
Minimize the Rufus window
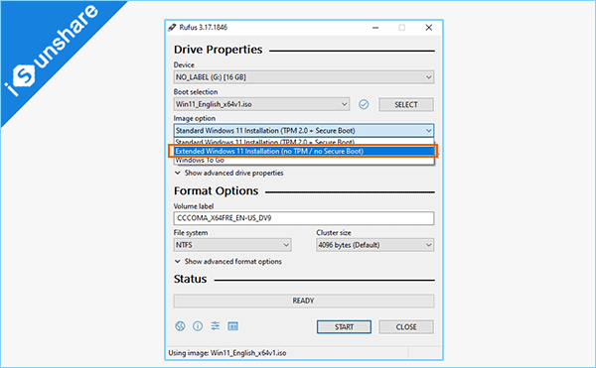coord(375,28)
